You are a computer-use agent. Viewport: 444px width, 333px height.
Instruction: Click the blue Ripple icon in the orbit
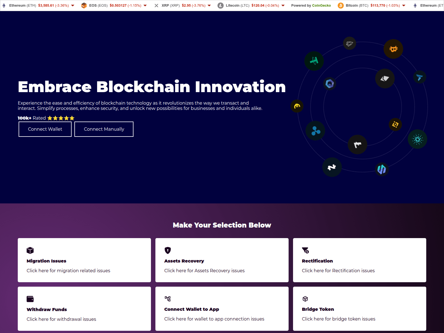pos(315,131)
